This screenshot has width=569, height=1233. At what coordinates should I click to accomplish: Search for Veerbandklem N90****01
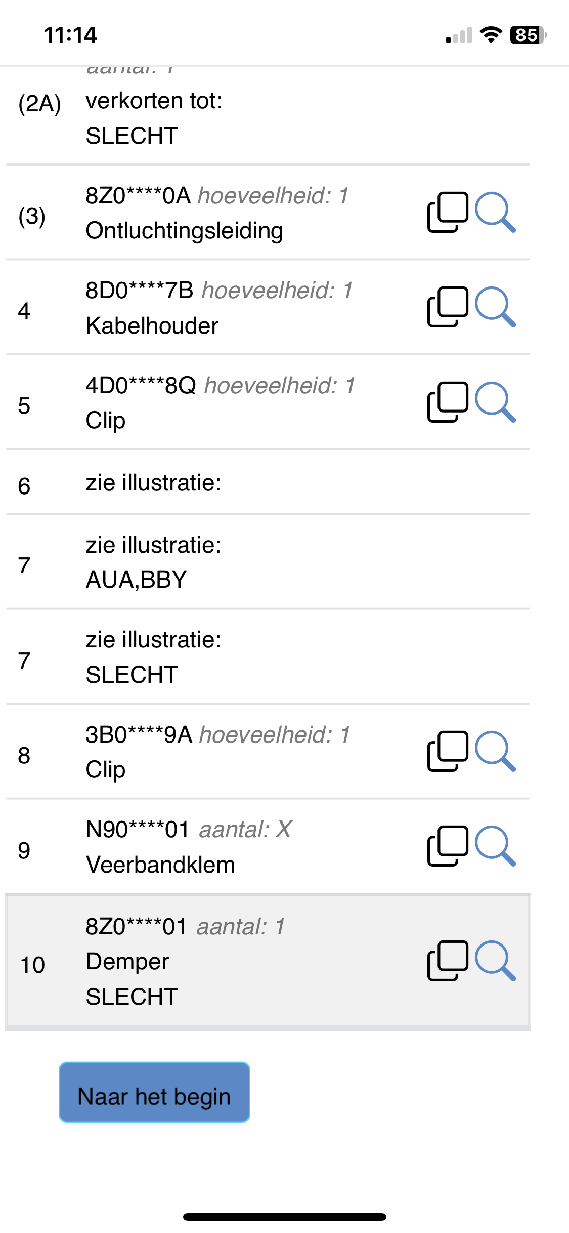495,846
